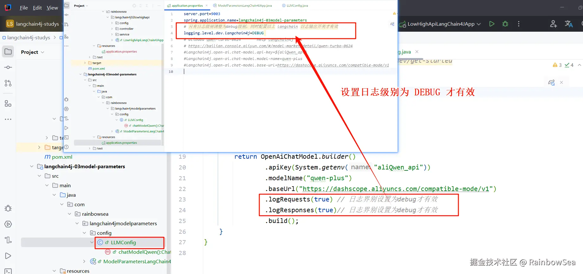Open Pull Requests tool window in main sidebar
This screenshot has width=583, height=274.
pos(8,83)
